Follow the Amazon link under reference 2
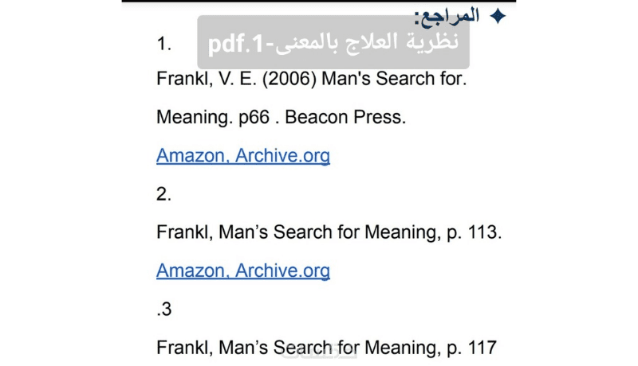The width and height of the screenshot is (638, 366). click(x=190, y=271)
